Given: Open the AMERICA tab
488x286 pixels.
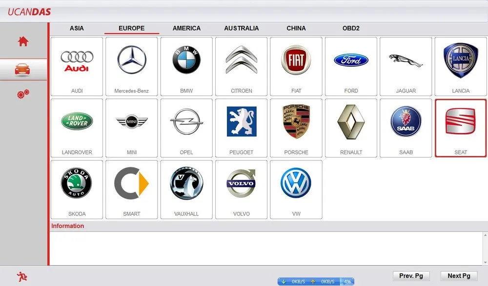Looking at the screenshot, I should pyautogui.click(x=186, y=28).
